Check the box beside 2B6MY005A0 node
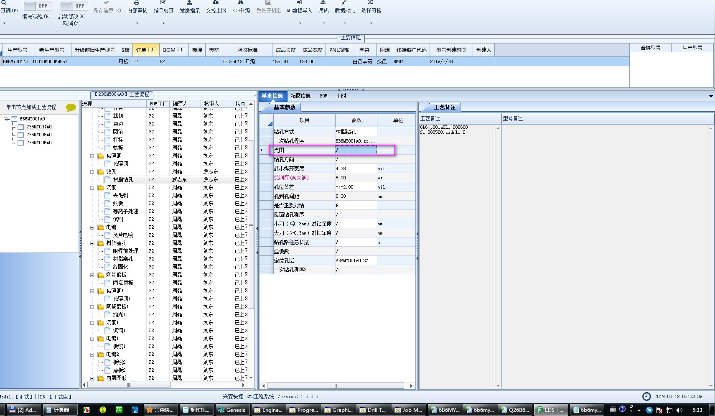 (x=20, y=135)
